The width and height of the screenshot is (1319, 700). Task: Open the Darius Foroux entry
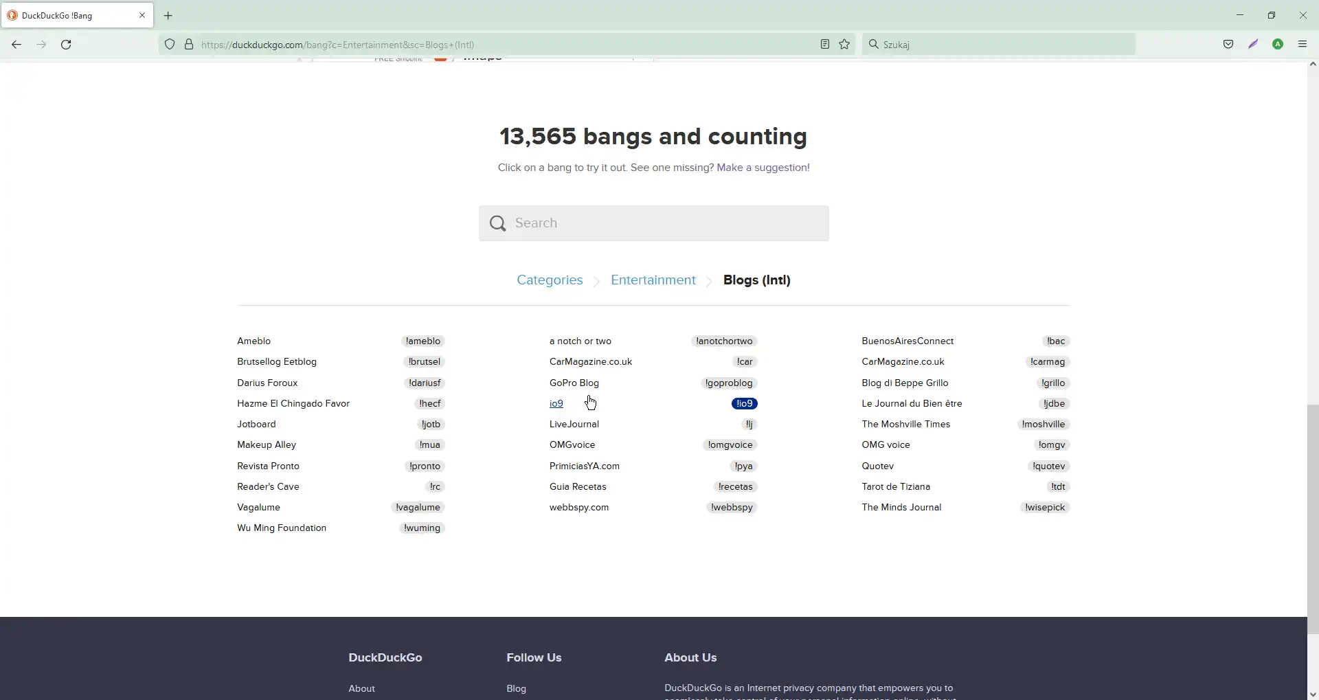[267, 383]
